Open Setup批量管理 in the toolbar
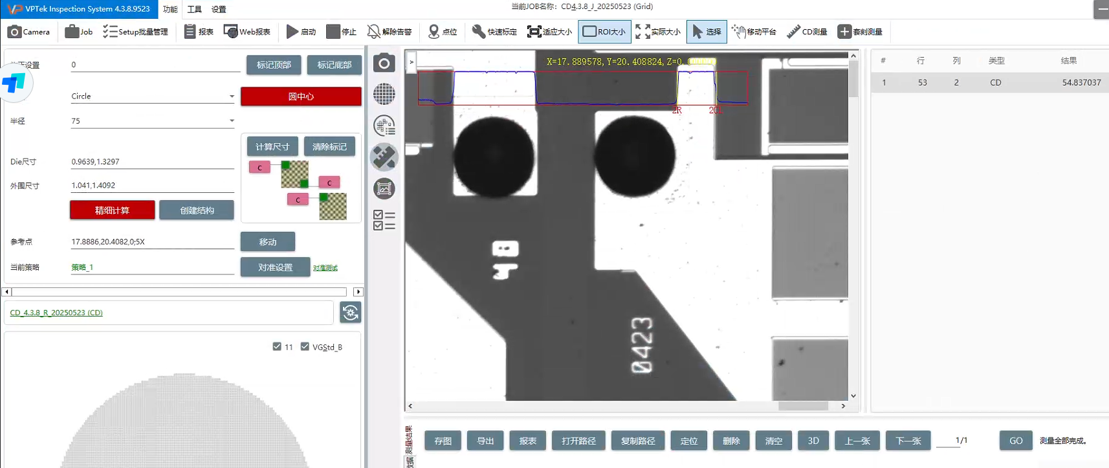1109x468 pixels. pos(135,32)
